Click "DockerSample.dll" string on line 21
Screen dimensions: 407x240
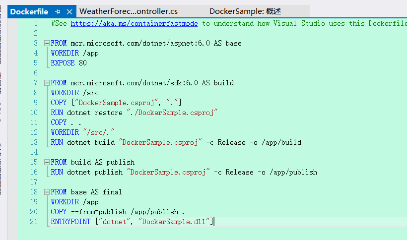[x=174, y=222]
